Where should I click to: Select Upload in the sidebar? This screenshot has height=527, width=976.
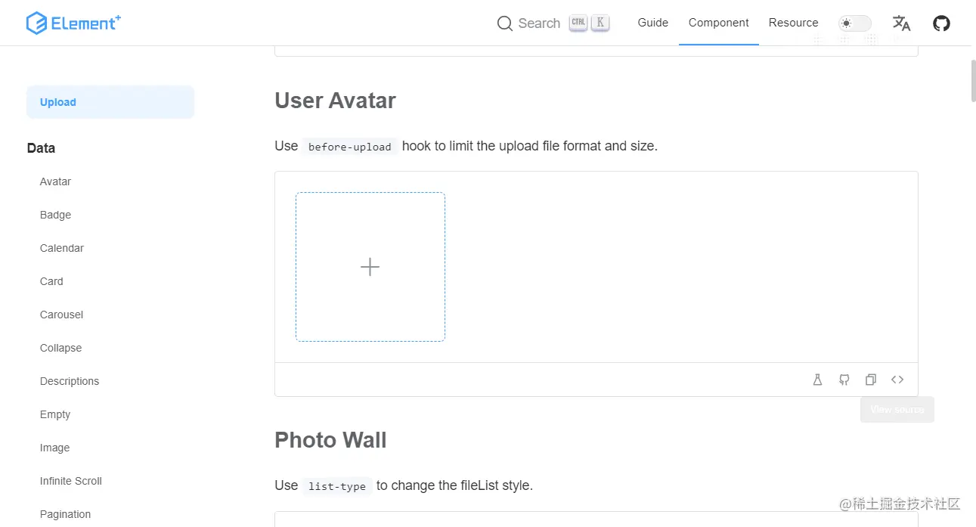point(58,102)
